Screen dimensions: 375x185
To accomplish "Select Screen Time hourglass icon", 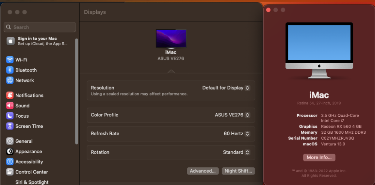I will click(x=10, y=126).
